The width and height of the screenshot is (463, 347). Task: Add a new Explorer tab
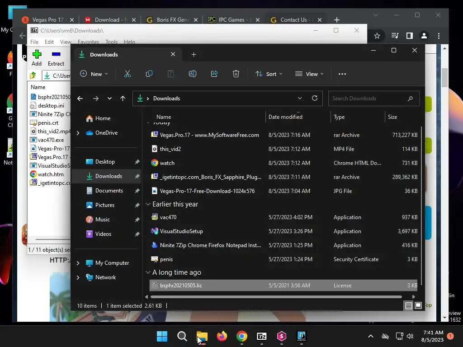click(x=194, y=55)
